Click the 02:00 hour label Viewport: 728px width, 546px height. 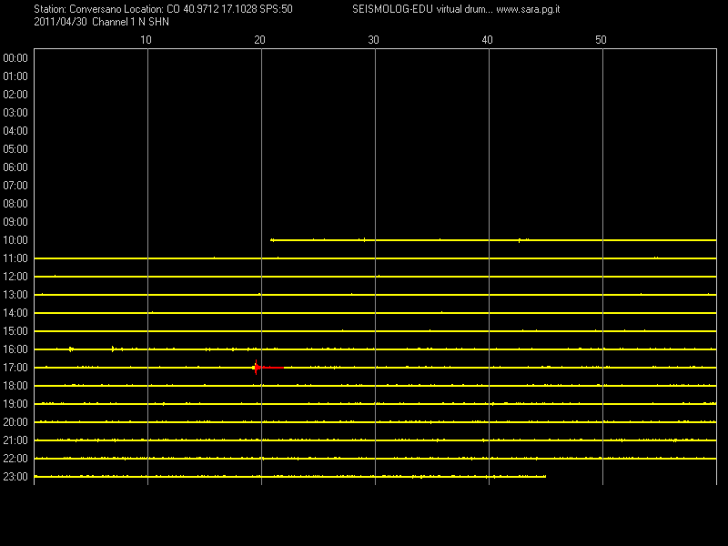point(15,95)
